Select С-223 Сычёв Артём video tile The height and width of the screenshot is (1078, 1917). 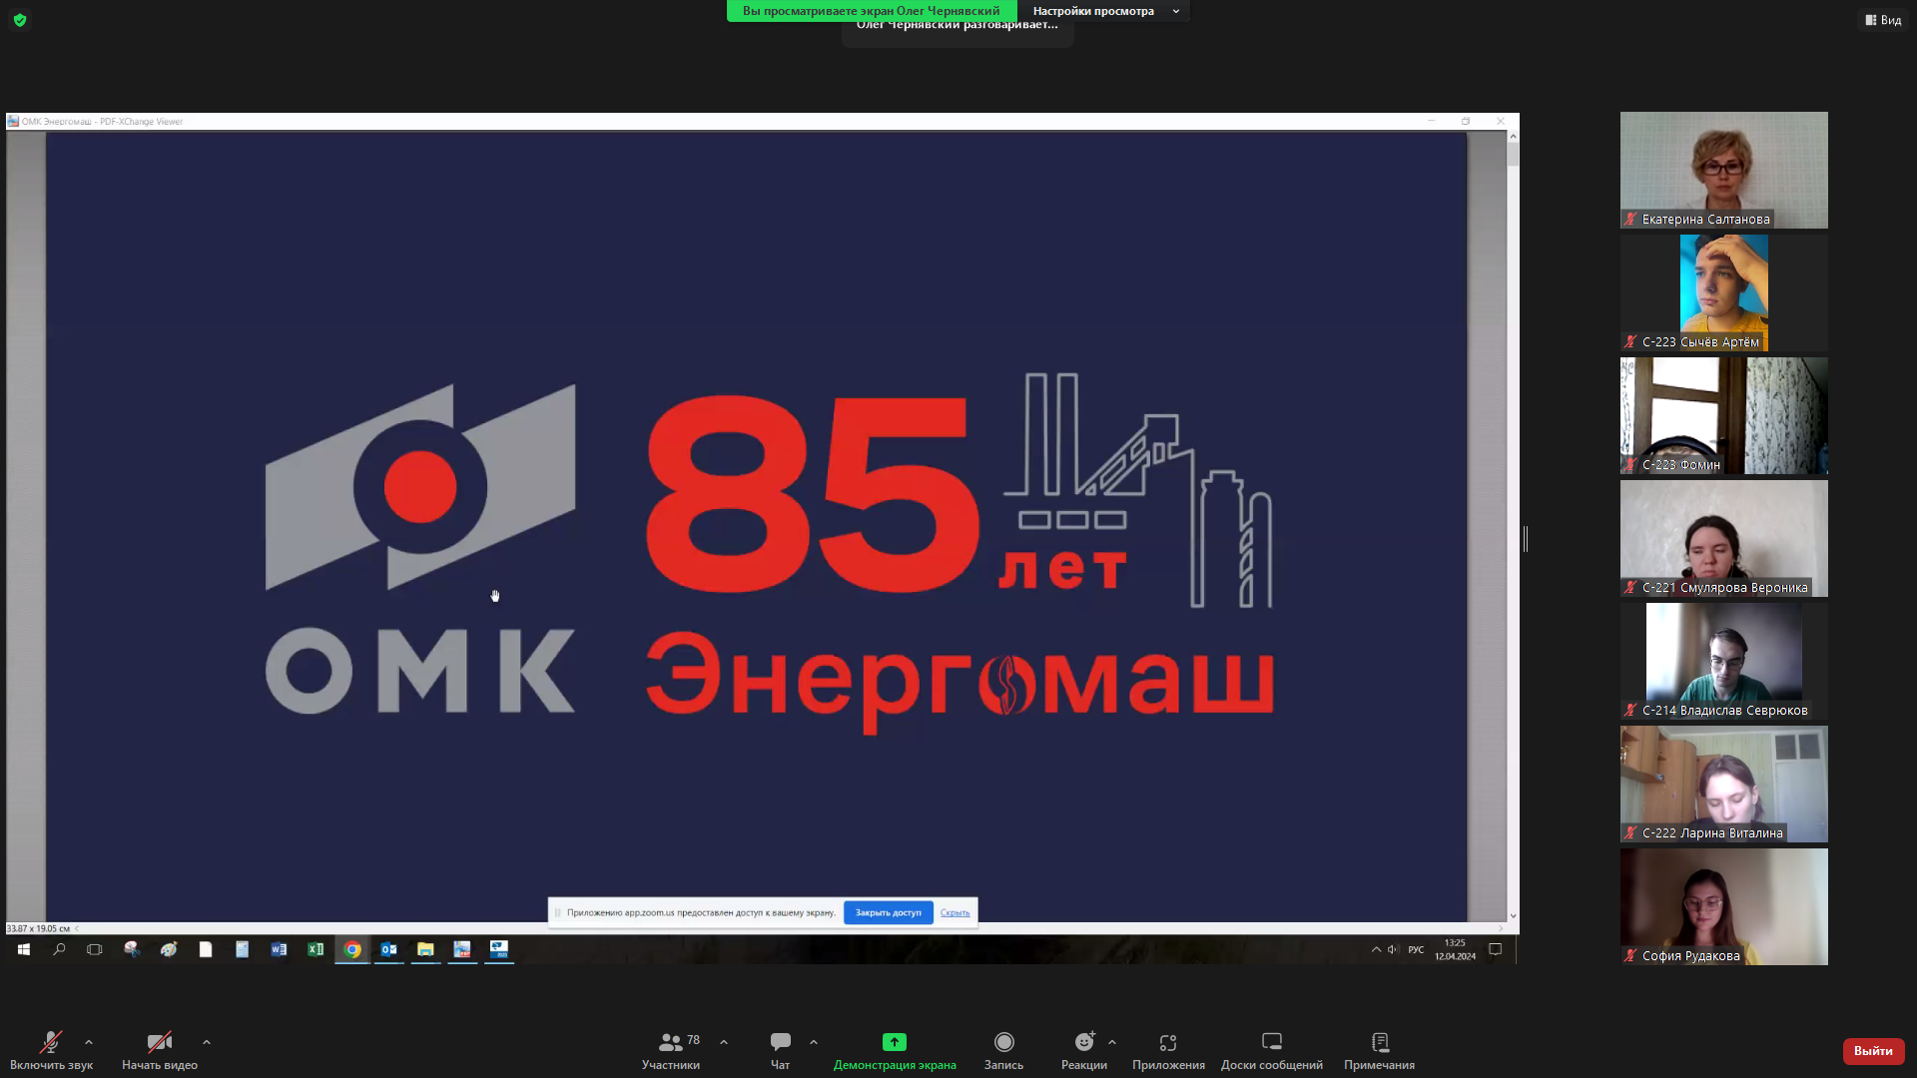click(1723, 292)
